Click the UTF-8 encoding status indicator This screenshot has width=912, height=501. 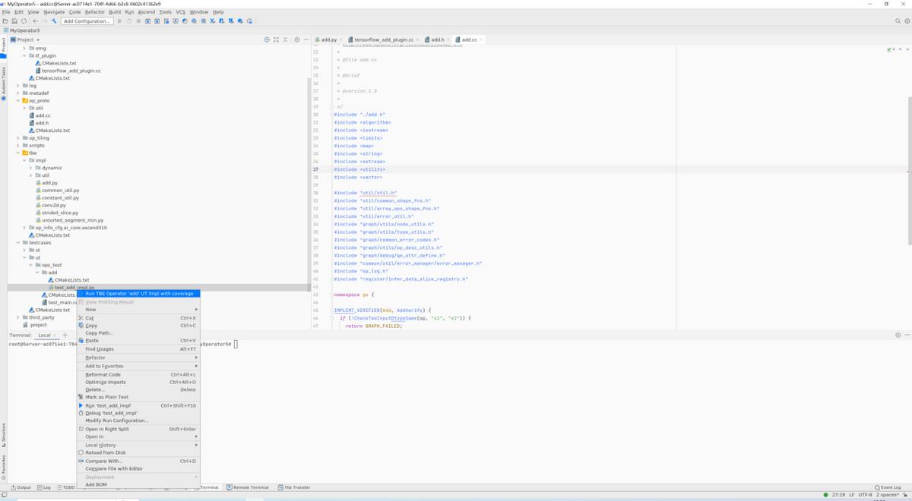(865, 495)
